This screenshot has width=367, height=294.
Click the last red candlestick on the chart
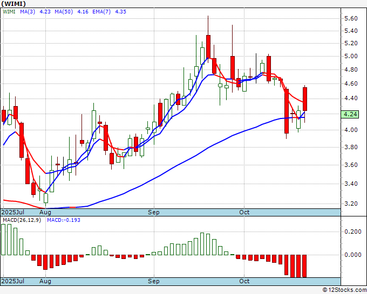coord(305,99)
